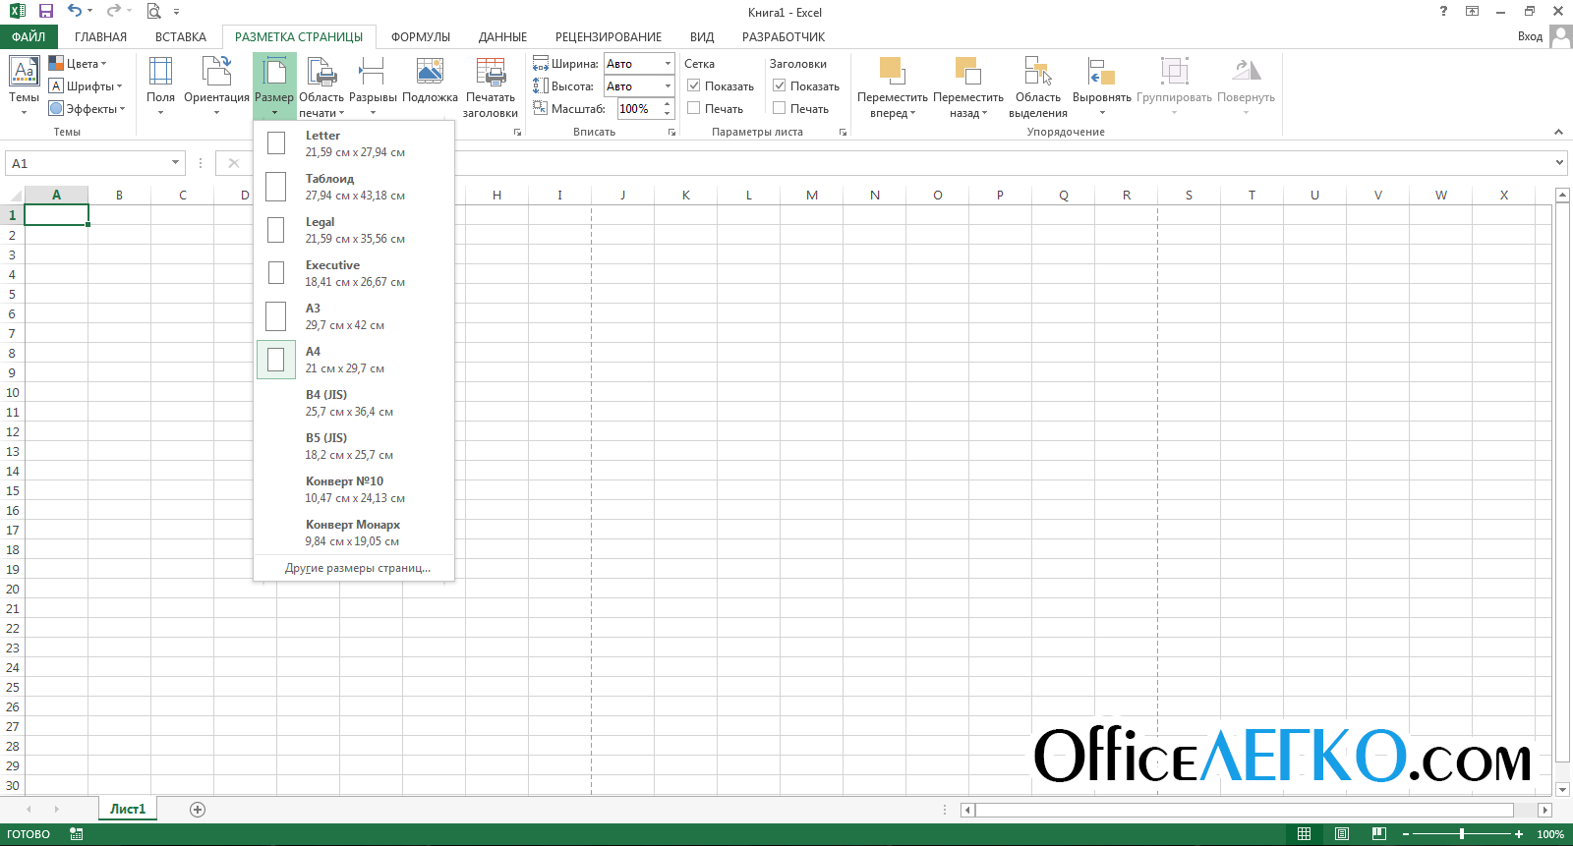The width and height of the screenshot is (1573, 846).
Task: Click the 100% zoom level in status bar
Action: coord(1550,834)
